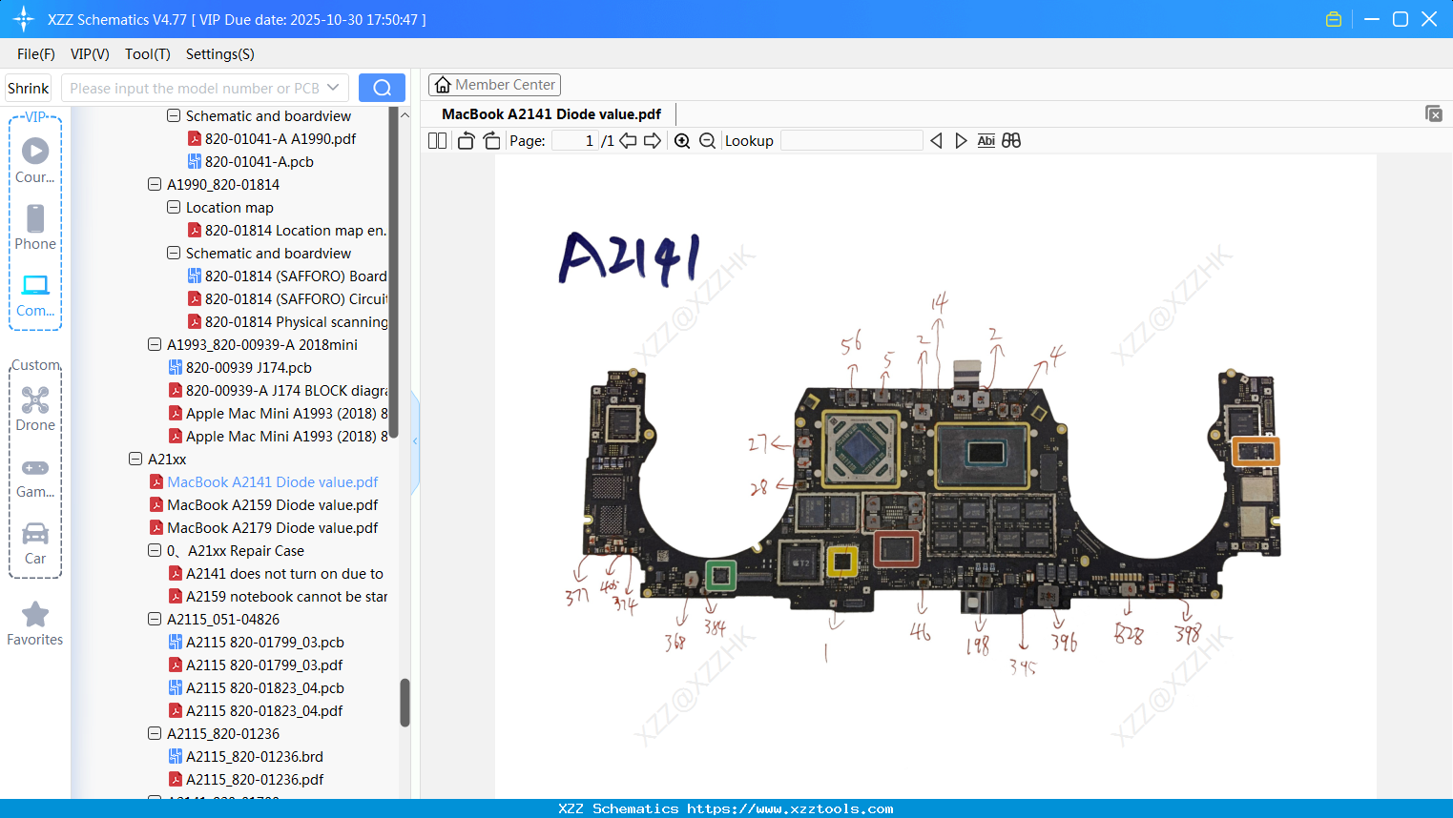Viewport: 1453px width, 818px height.
Task: Click the binoculars search icon
Action: coord(1011,141)
